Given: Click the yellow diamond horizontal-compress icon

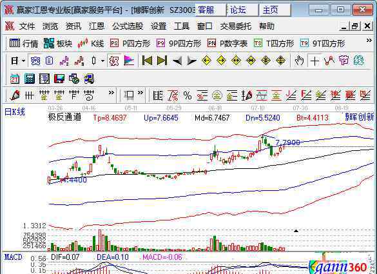Looking at the screenshot, I should 251,61.
